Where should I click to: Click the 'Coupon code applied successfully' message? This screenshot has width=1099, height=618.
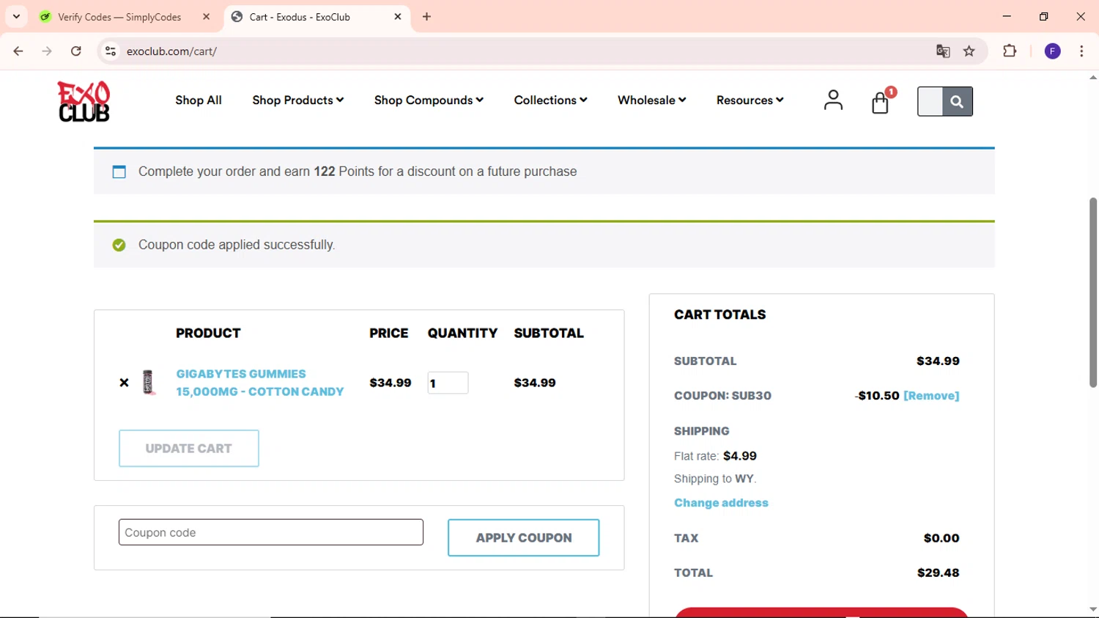[237, 245]
